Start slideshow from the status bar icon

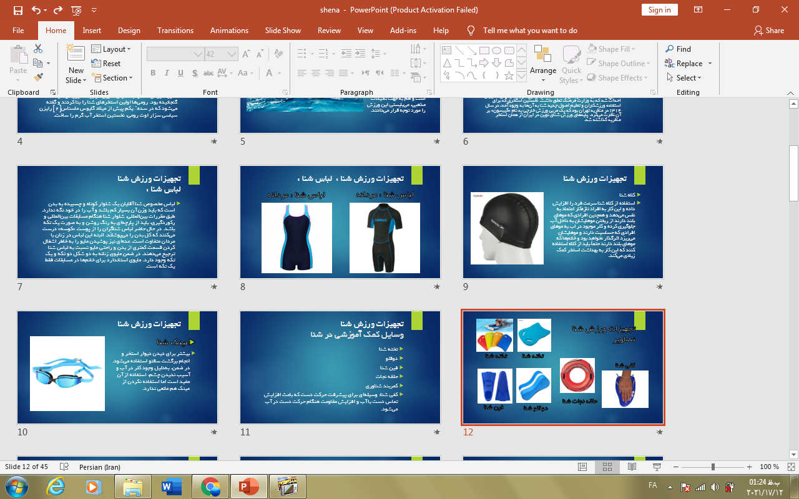(656, 467)
